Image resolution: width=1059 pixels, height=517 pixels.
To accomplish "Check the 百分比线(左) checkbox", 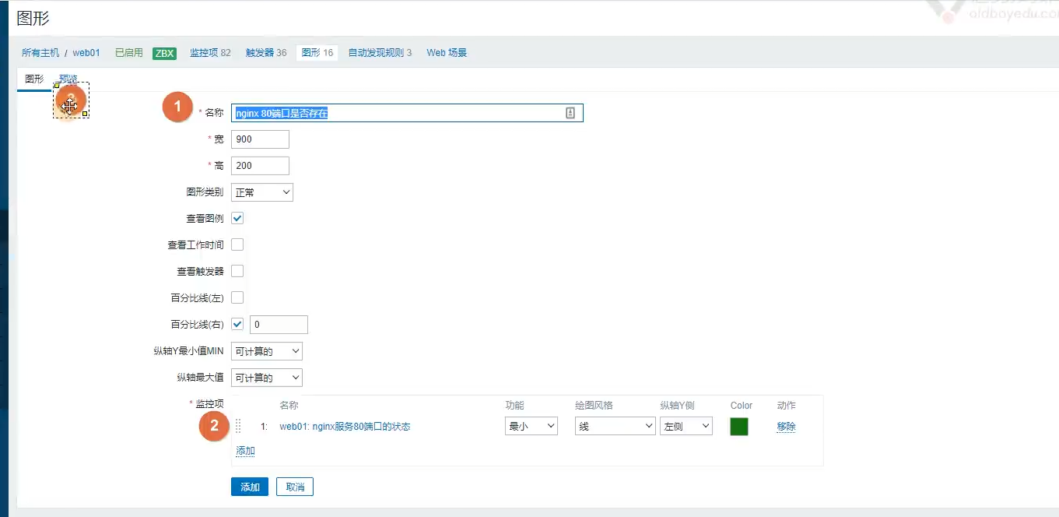I will pos(238,297).
